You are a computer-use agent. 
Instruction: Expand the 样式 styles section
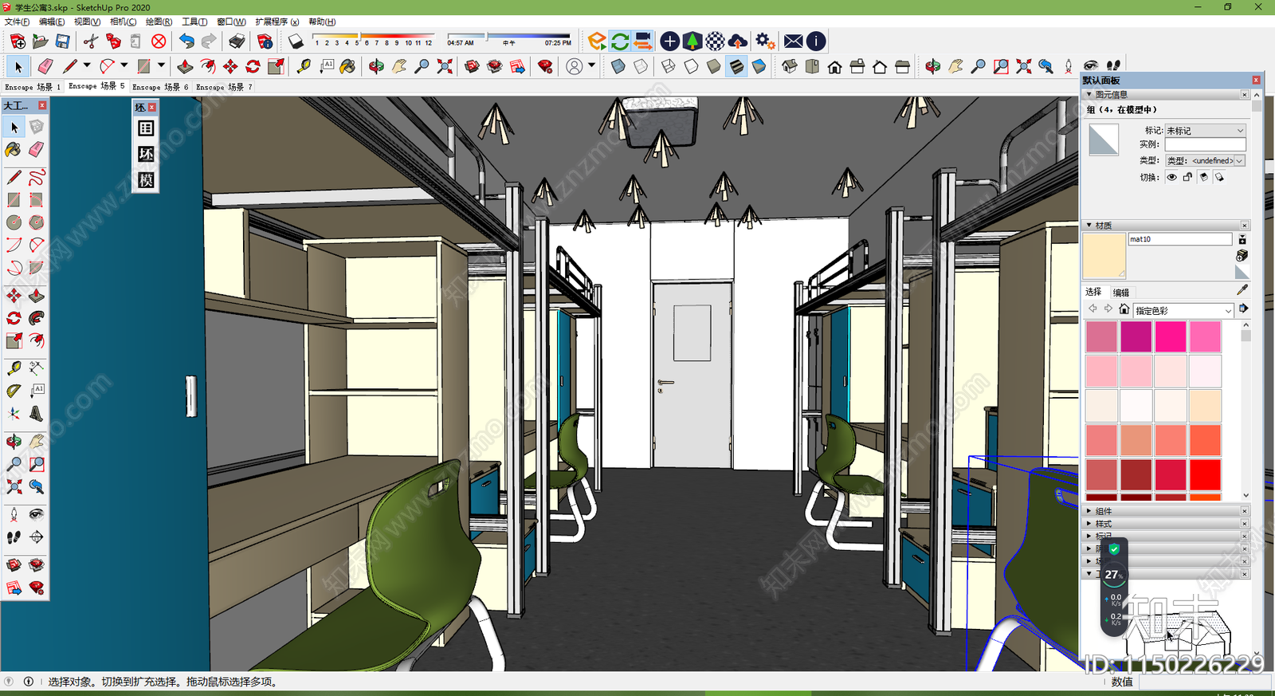pyautogui.click(x=1089, y=524)
